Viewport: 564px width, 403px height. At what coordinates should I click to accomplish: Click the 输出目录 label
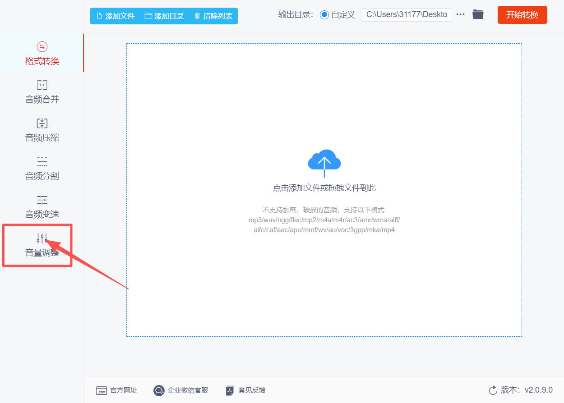(296, 15)
